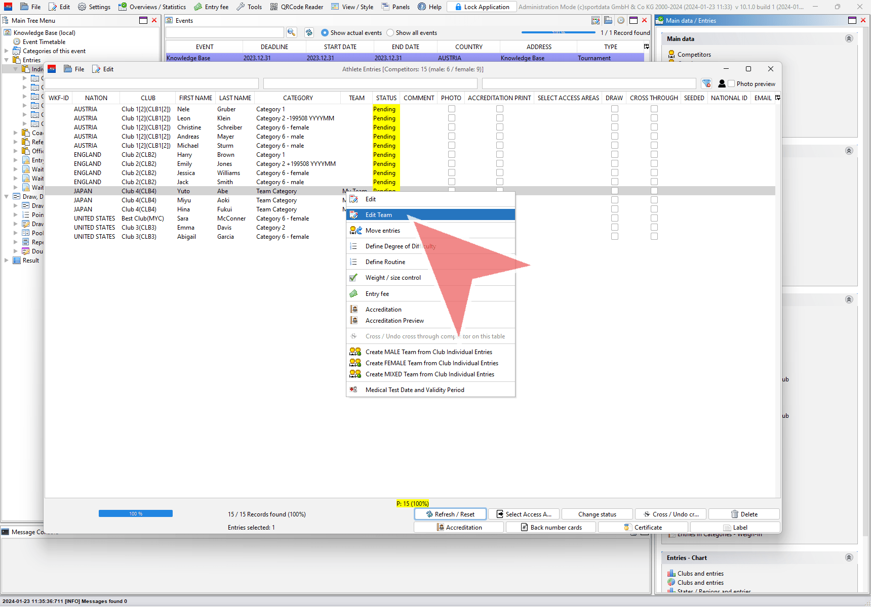Click the search magnifier icon in Events

[x=291, y=32]
